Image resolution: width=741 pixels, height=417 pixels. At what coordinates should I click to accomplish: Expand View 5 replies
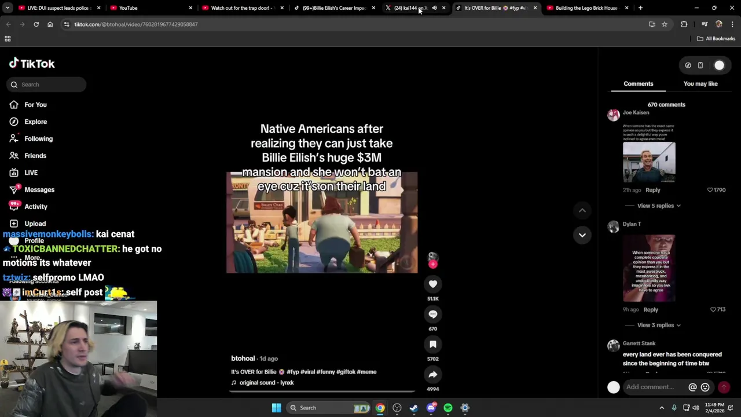click(x=659, y=206)
